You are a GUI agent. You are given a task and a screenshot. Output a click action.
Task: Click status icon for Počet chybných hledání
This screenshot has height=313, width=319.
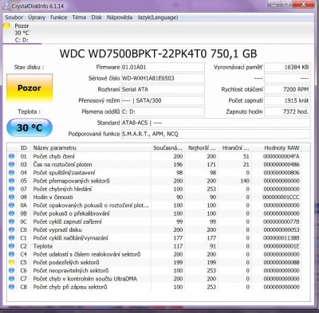click(11, 189)
